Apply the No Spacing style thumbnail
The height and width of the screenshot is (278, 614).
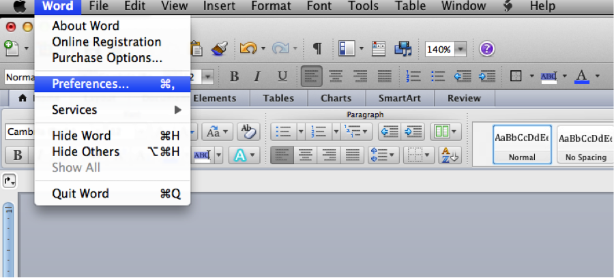click(585, 144)
